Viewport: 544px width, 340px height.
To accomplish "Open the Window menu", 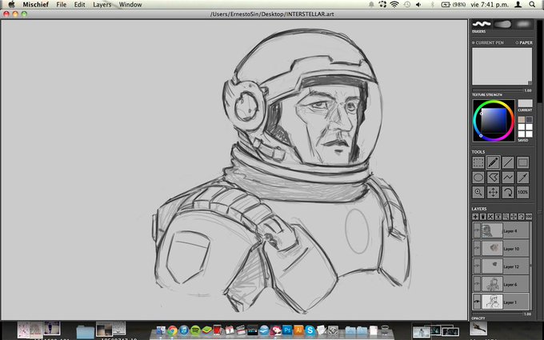I will click(x=130, y=4).
